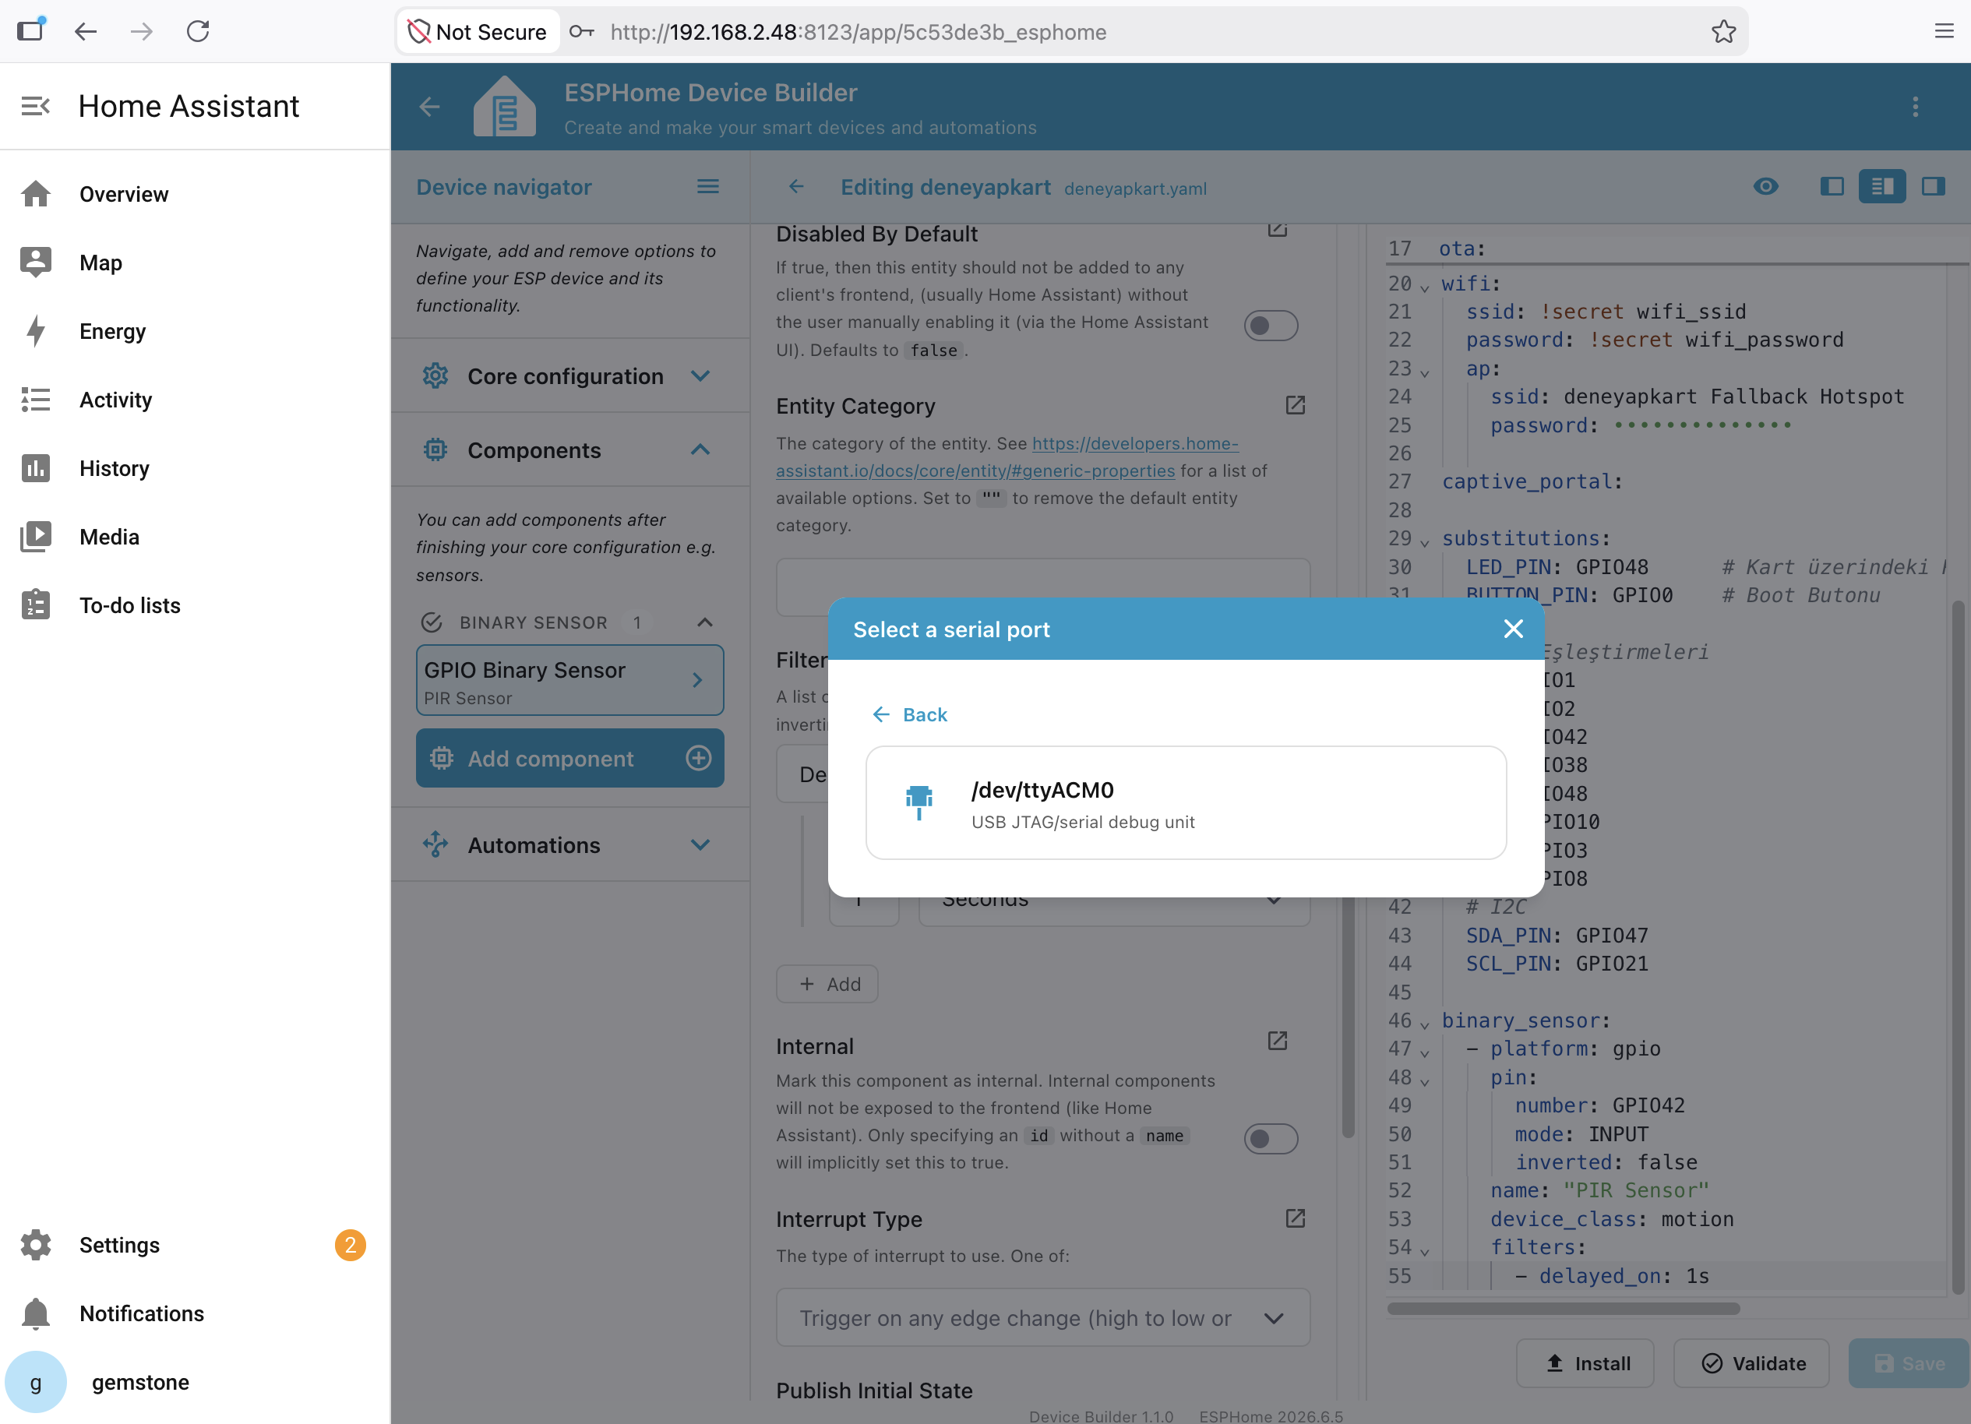This screenshot has height=1424, width=1971.
Task: Open the Map page
Action: (x=195, y=263)
